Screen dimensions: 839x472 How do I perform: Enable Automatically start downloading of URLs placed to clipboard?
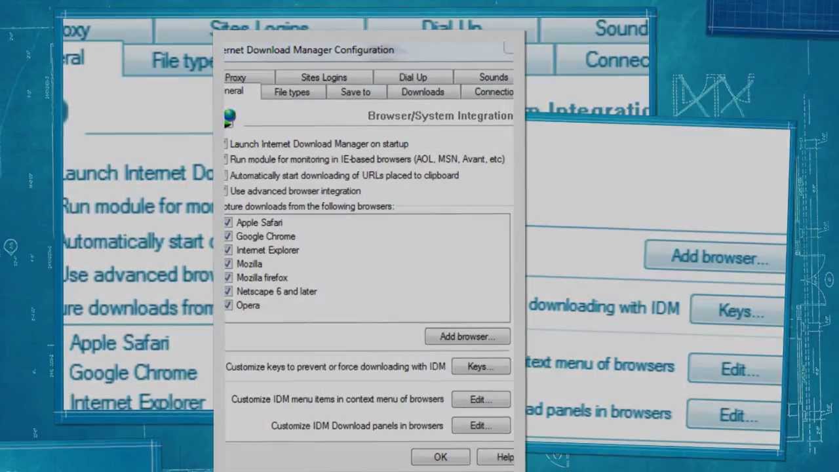(225, 175)
